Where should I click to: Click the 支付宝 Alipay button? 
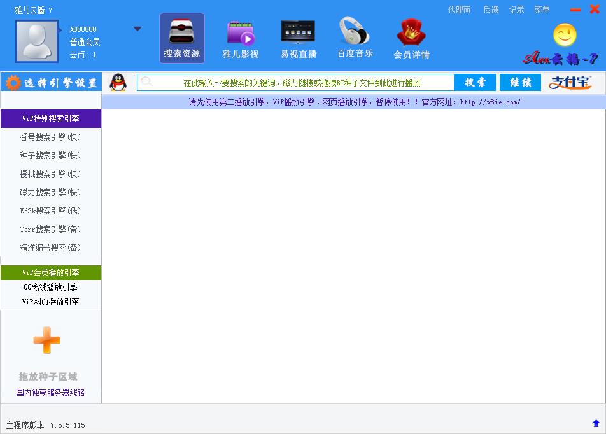coord(570,83)
